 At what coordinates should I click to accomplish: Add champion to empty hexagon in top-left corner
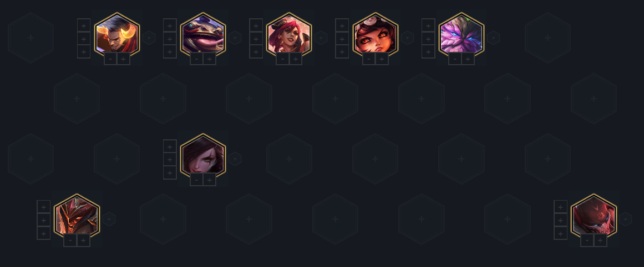coord(31,38)
